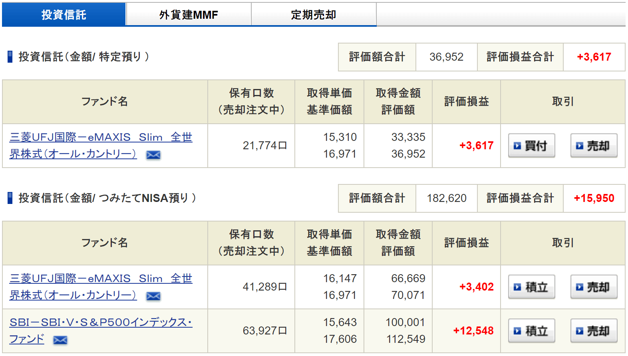The width and height of the screenshot is (628, 356).
Task: Open the 外貨建MMF tab
Action: pos(189,15)
